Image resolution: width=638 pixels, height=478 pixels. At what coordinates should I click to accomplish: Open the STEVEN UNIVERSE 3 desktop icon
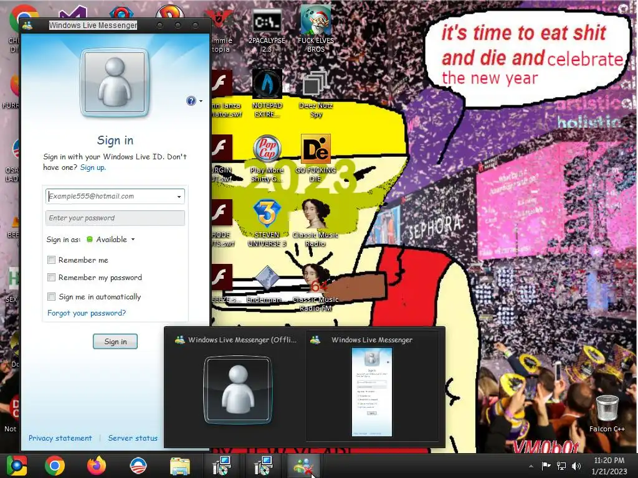(x=267, y=223)
